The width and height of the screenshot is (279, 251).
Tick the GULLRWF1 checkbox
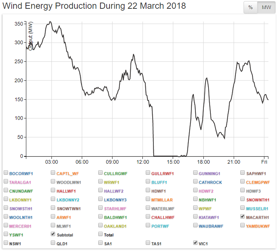[x=148, y=173]
